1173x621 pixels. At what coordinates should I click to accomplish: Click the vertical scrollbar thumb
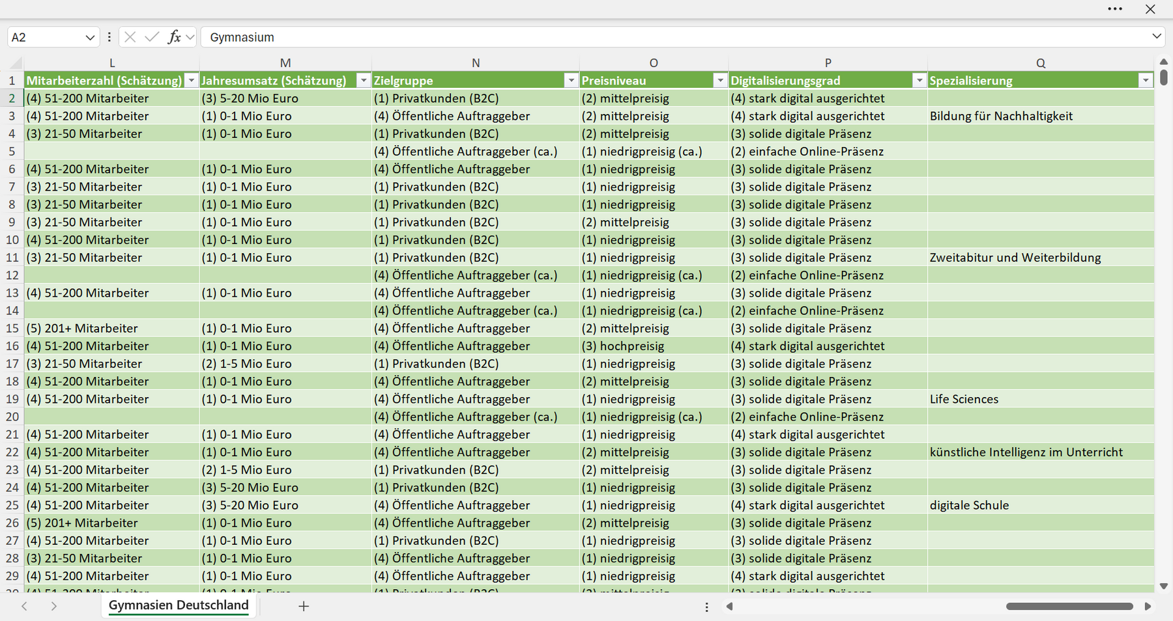(x=1164, y=78)
